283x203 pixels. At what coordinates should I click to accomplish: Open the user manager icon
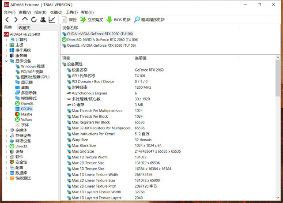(43, 19)
